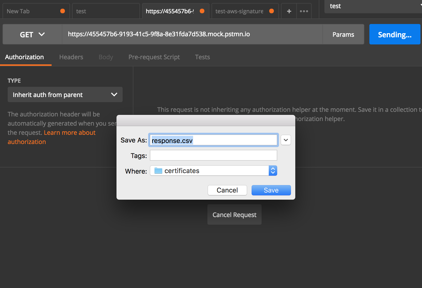Open the GET request method dropdown
Screen dimensions: 422x288
[32, 34]
